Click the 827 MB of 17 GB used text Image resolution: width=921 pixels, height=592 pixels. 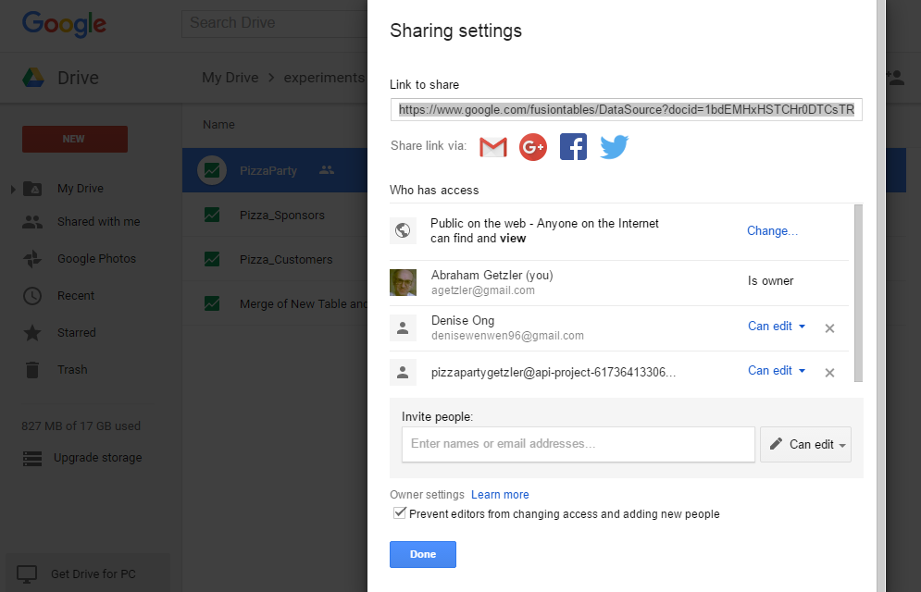click(81, 425)
